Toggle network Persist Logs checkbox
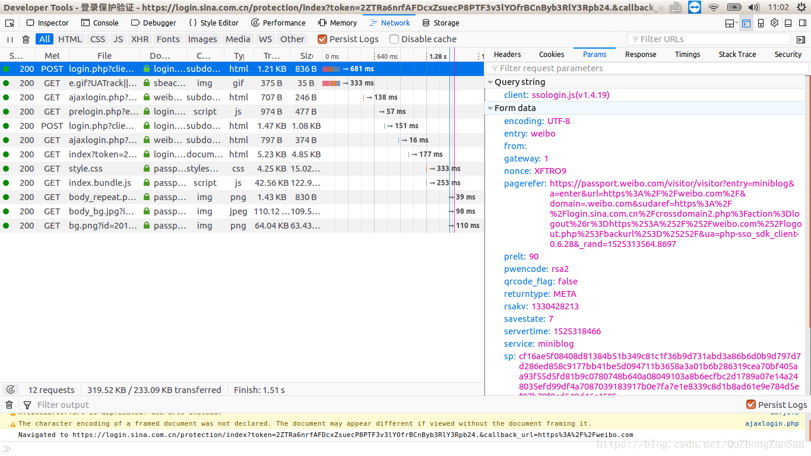Viewport: 811px width, 456px height. click(322, 39)
